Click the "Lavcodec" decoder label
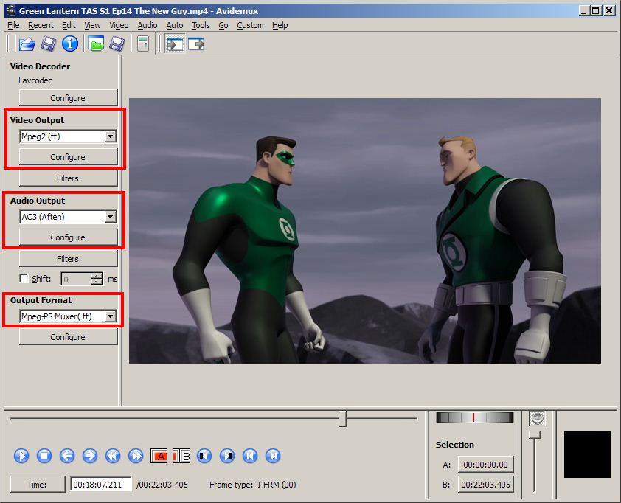This screenshot has height=503, width=621. (x=35, y=80)
